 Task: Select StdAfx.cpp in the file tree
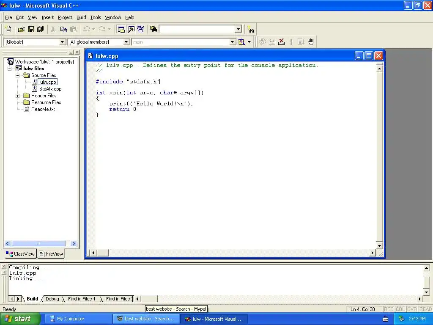[50, 89]
